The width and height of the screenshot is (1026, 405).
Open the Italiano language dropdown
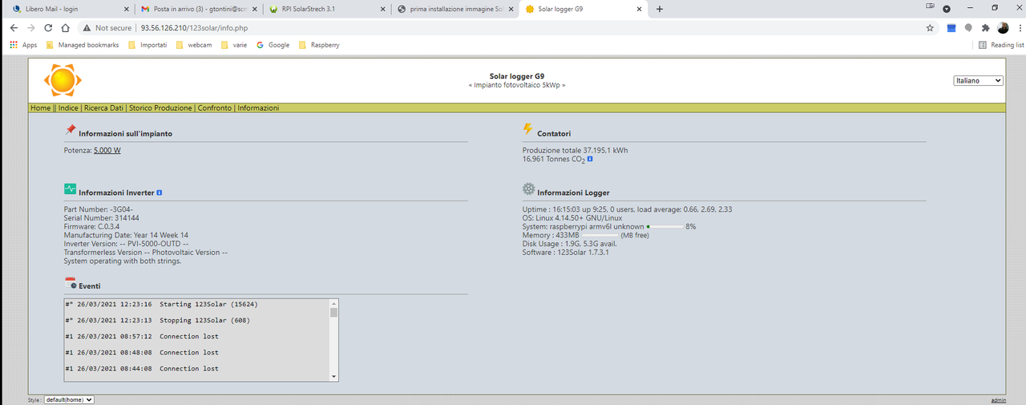pyautogui.click(x=978, y=81)
